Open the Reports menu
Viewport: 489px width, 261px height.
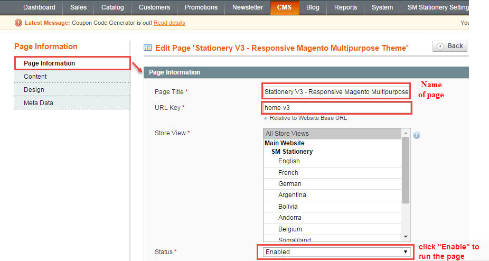point(345,7)
